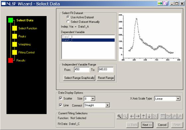Click the second-to-last toolbar icon
186x130 pixels.
[174, 116]
